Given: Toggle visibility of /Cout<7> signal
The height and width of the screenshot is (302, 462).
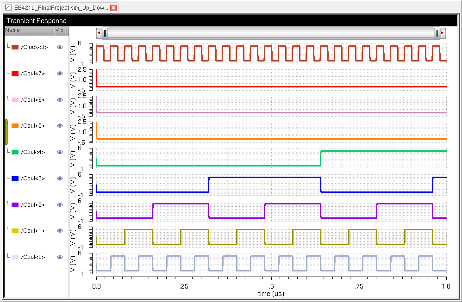Looking at the screenshot, I should [59, 74].
